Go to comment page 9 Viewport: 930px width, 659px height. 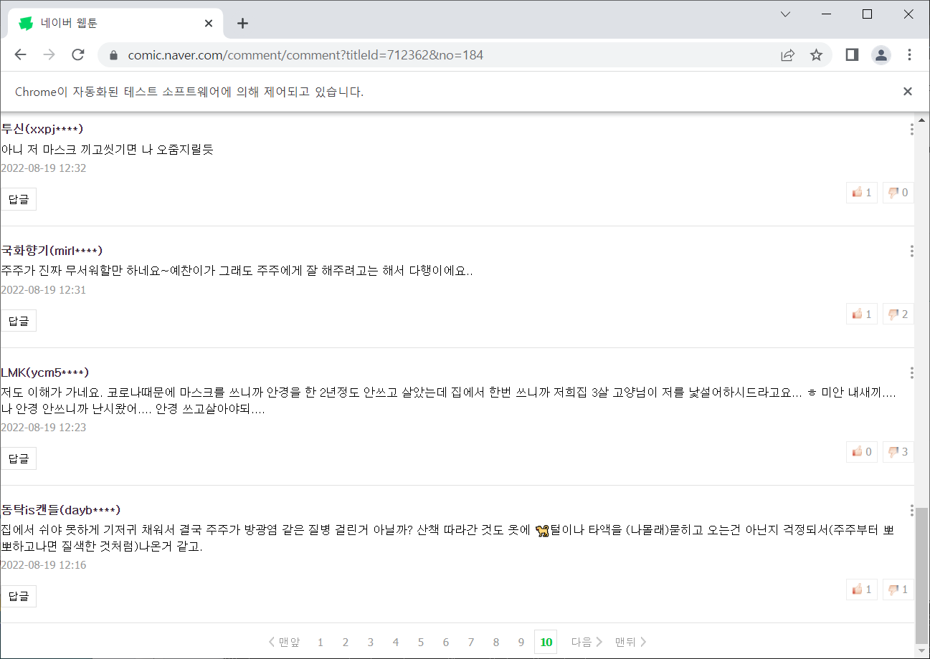point(521,642)
